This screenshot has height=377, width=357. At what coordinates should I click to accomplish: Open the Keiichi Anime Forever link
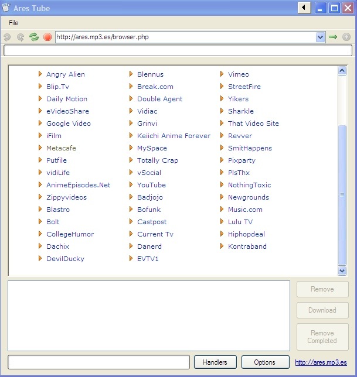click(174, 136)
